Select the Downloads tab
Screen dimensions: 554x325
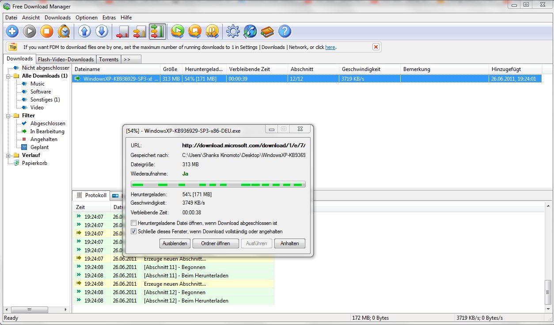19,59
